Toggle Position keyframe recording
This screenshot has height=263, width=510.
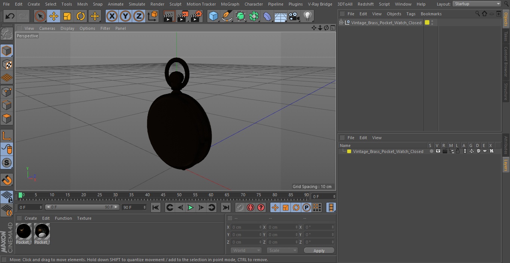[x=275, y=207]
